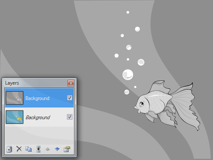Click the grayscale layer thumbnail
Screen dimensions: 213x160
point(15,98)
